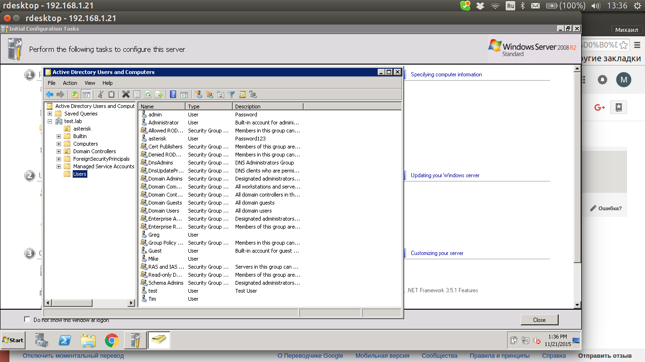Expand the Domain Controllers node
This screenshot has width=645, height=362.
[x=59, y=151]
